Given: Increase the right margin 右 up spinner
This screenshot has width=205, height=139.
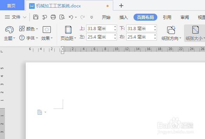Looking at the screenshot, I should tap(155, 35).
